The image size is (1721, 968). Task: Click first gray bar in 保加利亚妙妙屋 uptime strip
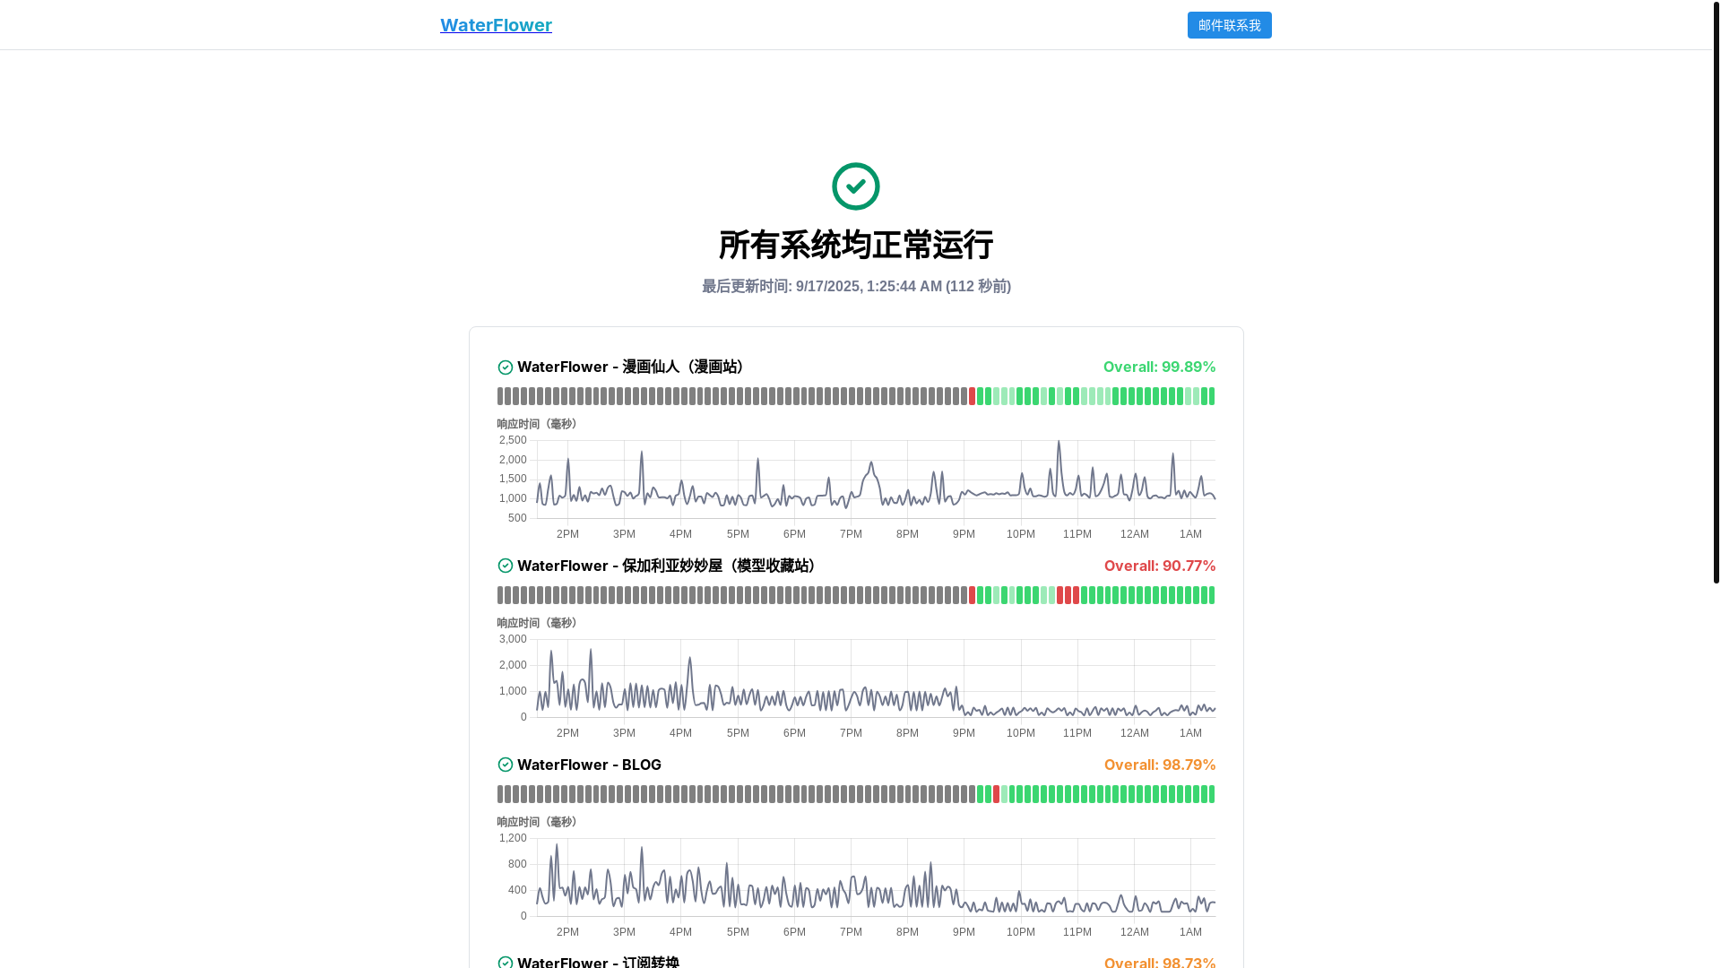[500, 595]
